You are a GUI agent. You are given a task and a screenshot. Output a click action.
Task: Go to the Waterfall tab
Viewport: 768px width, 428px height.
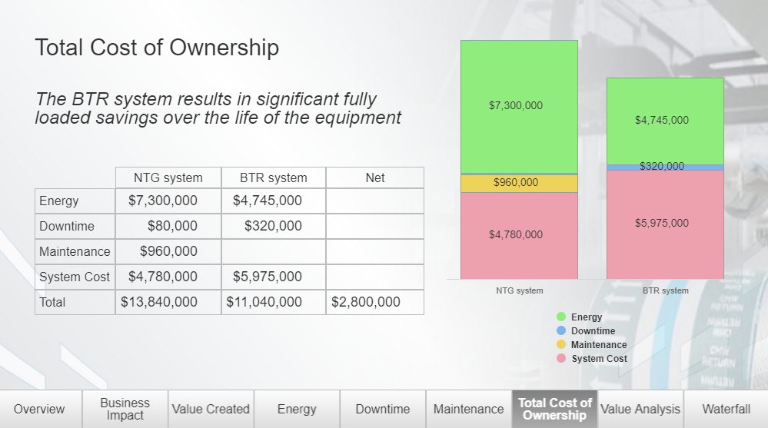click(725, 409)
